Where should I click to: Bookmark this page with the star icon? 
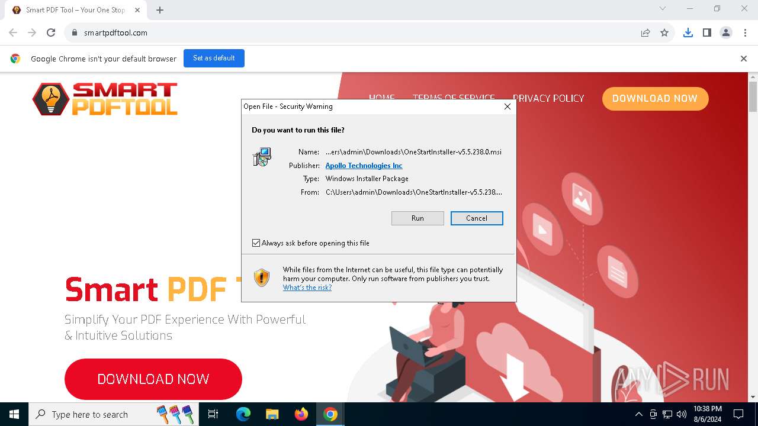664,33
